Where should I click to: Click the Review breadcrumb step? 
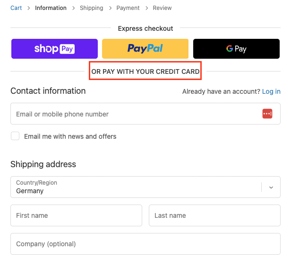pos(162,8)
